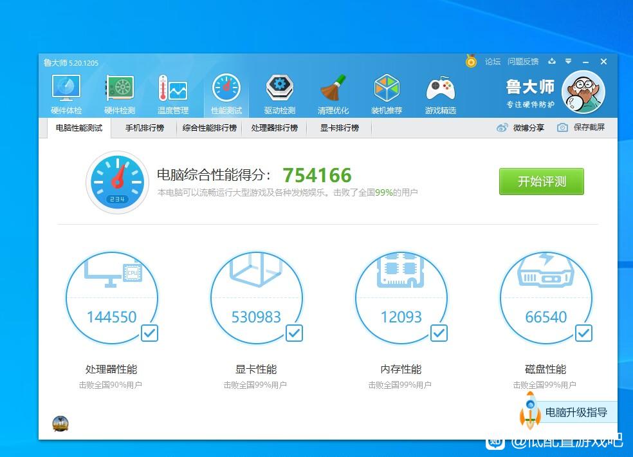The image size is (633, 457).
Task: Uncheck the 显卡性能 test checkbox
Action: pyautogui.click(x=294, y=333)
